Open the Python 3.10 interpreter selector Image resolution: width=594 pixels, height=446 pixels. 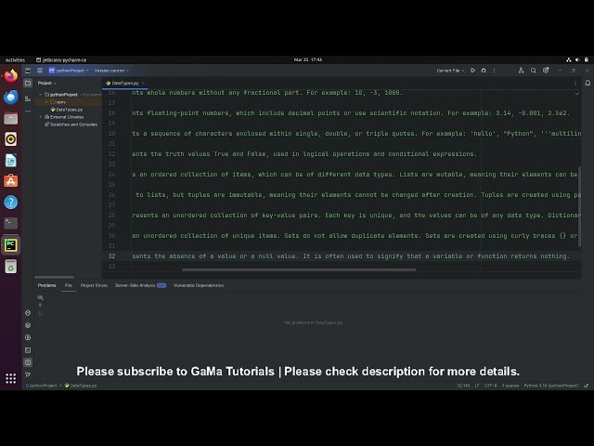551,386
